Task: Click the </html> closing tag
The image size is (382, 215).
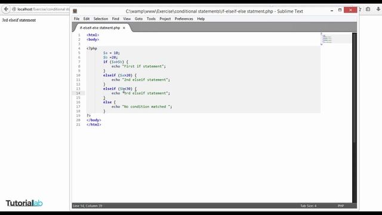Action: pos(94,125)
